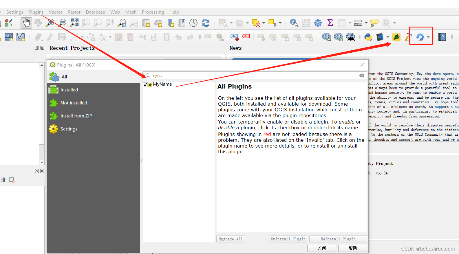Open the select by location dropdown arrow

(280, 23)
